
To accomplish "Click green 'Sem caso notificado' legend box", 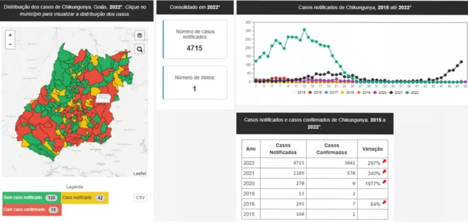I will pyautogui.click(x=32, y=198).
